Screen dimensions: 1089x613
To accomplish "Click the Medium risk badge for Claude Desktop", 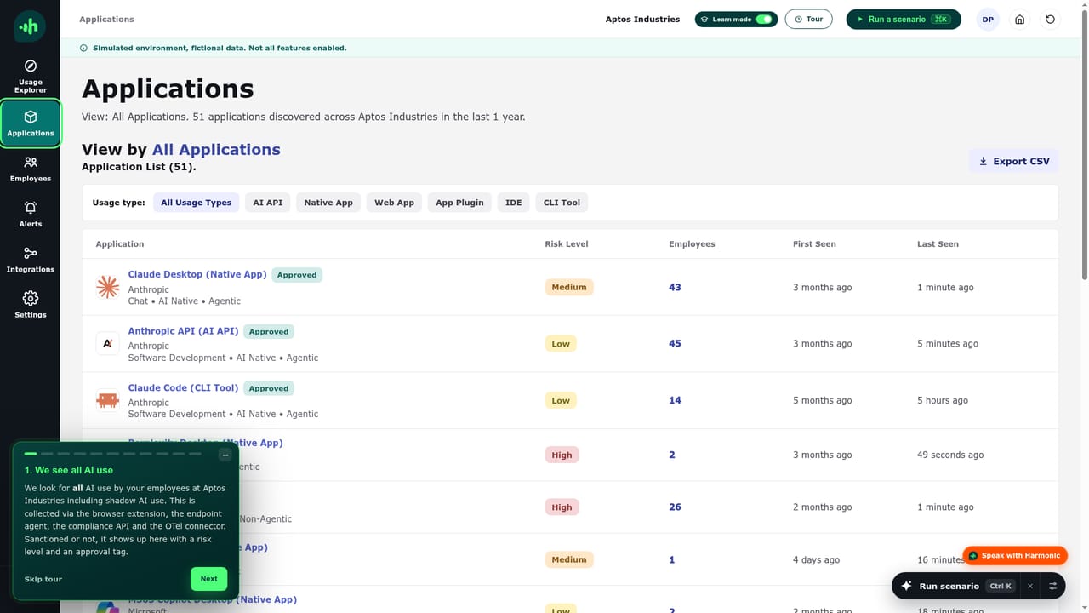I will [x=569, y=287].
